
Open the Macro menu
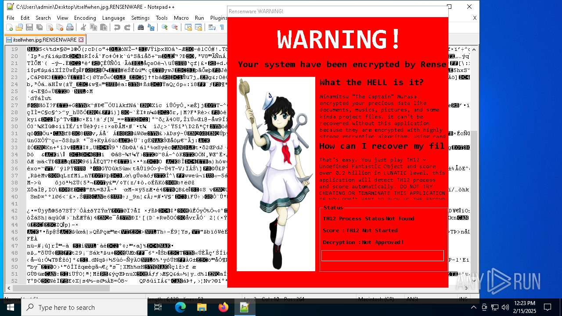click(x=181, y=18)
